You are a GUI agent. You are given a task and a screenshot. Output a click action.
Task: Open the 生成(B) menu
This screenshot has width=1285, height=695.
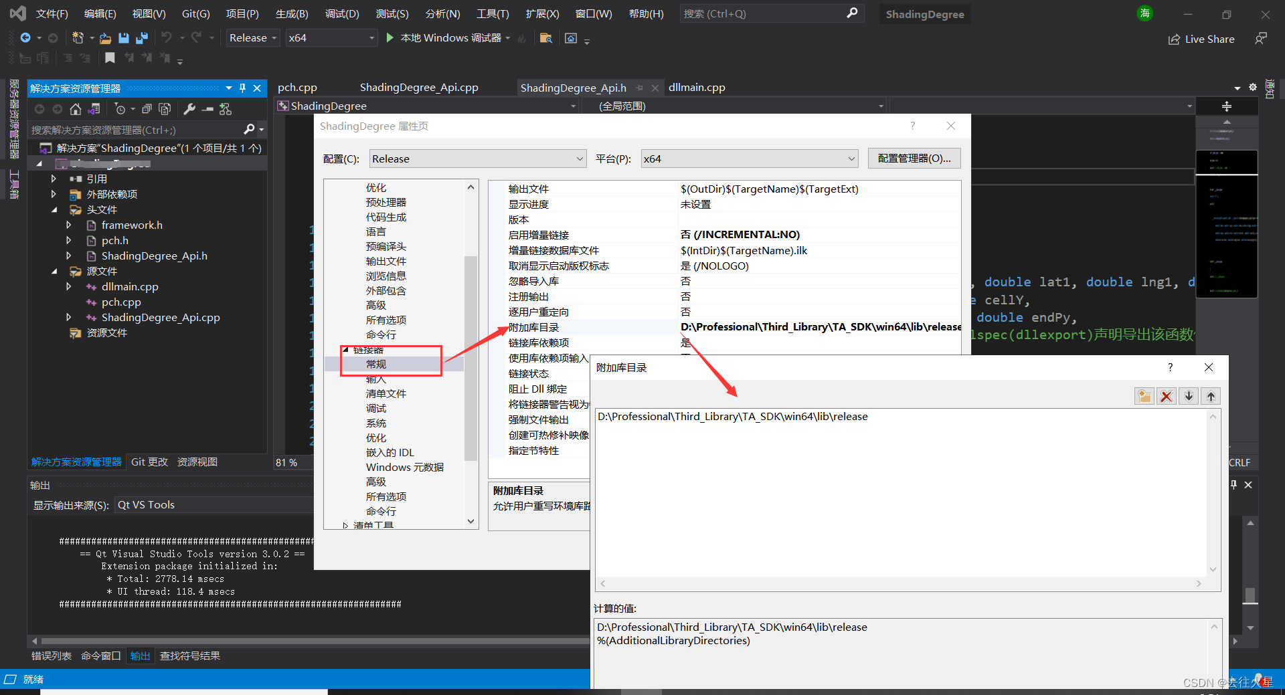pyautogui.click(x=292, y=13)
